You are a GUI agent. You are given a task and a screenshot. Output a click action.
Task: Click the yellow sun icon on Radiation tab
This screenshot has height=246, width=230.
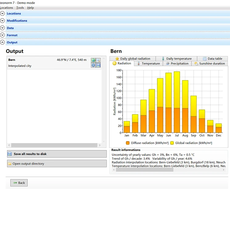pyautogui.click(x=114, y=63)
